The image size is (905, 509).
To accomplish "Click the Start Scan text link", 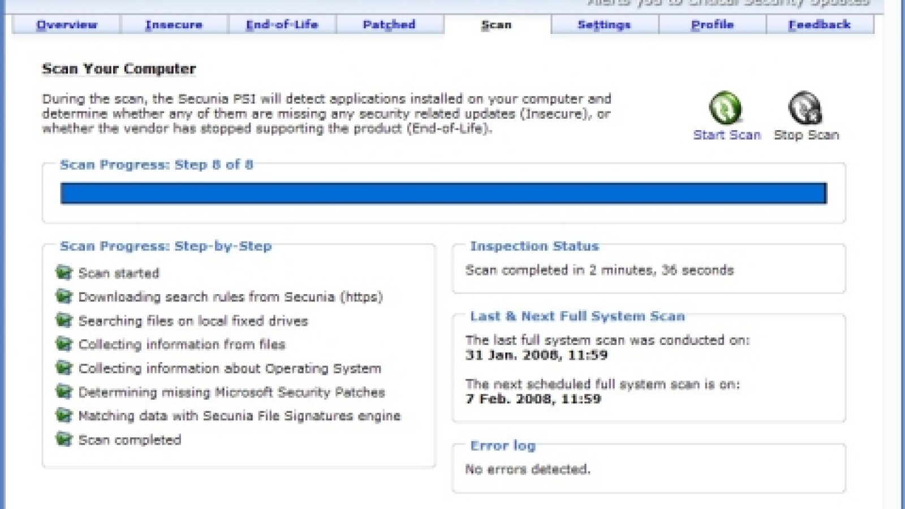I will (x=727, y=135).
